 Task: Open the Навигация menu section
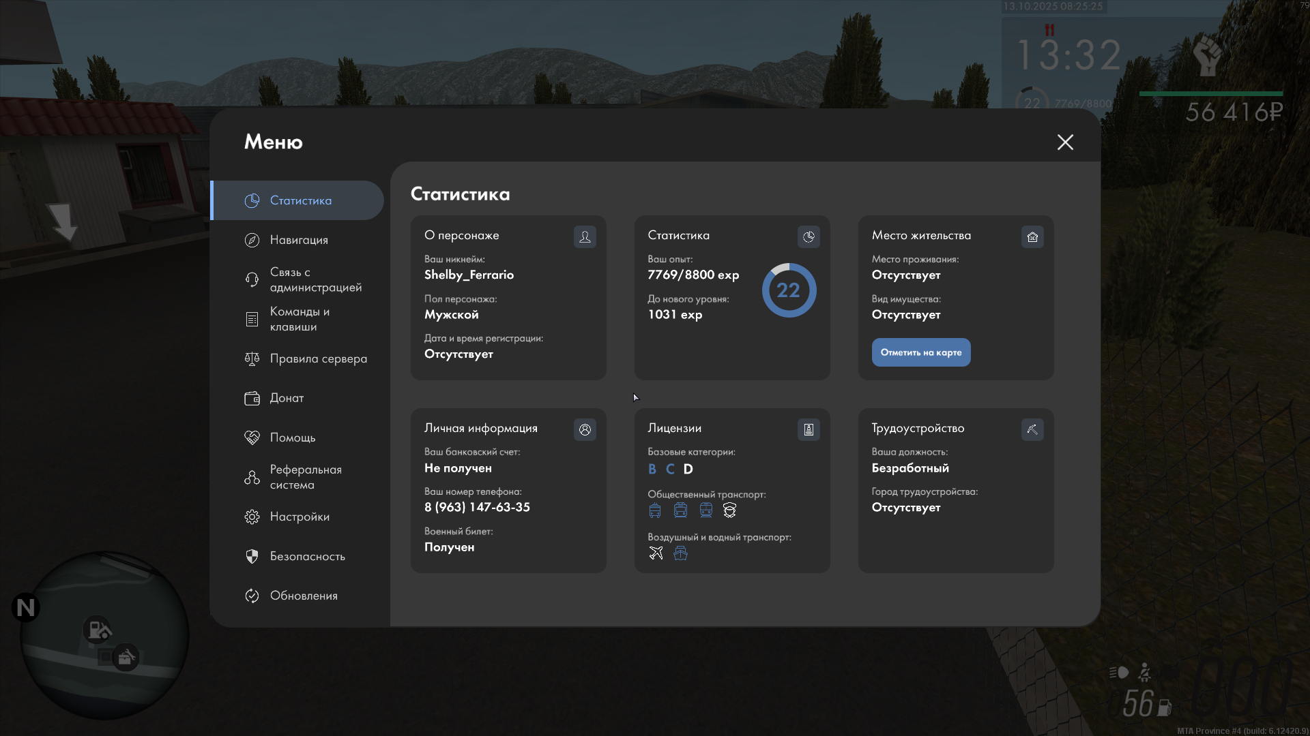(299, 240)
